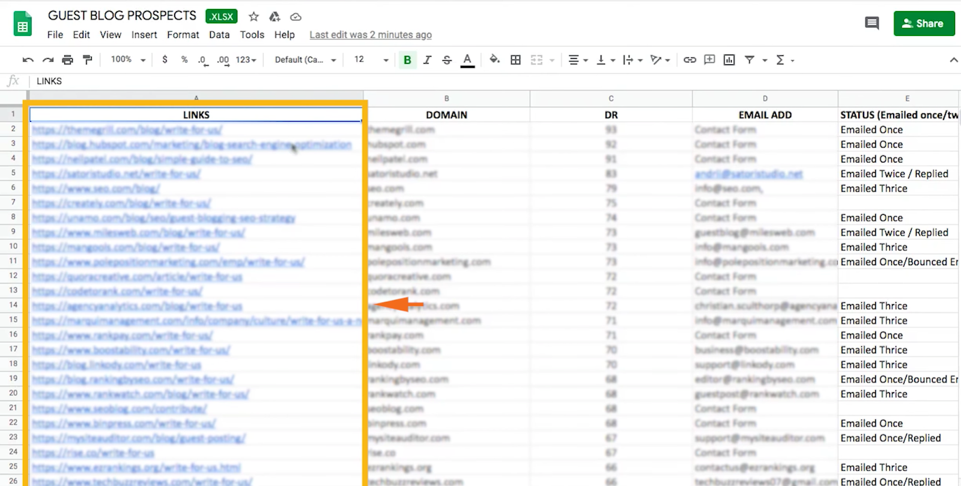Pick a text color
This screenshot has height=486, width=961.
tap(467, 60)
